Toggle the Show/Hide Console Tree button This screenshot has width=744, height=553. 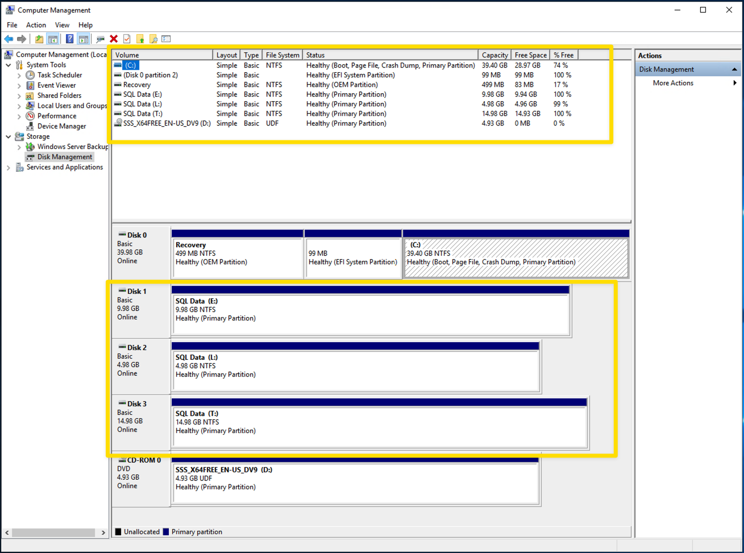coord(53,39)
